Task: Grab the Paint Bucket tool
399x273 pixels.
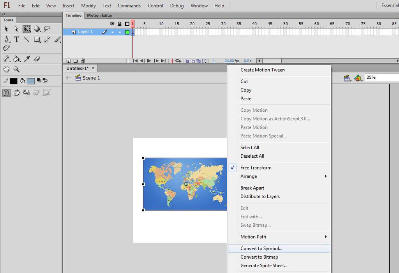Action: [16, 58]
